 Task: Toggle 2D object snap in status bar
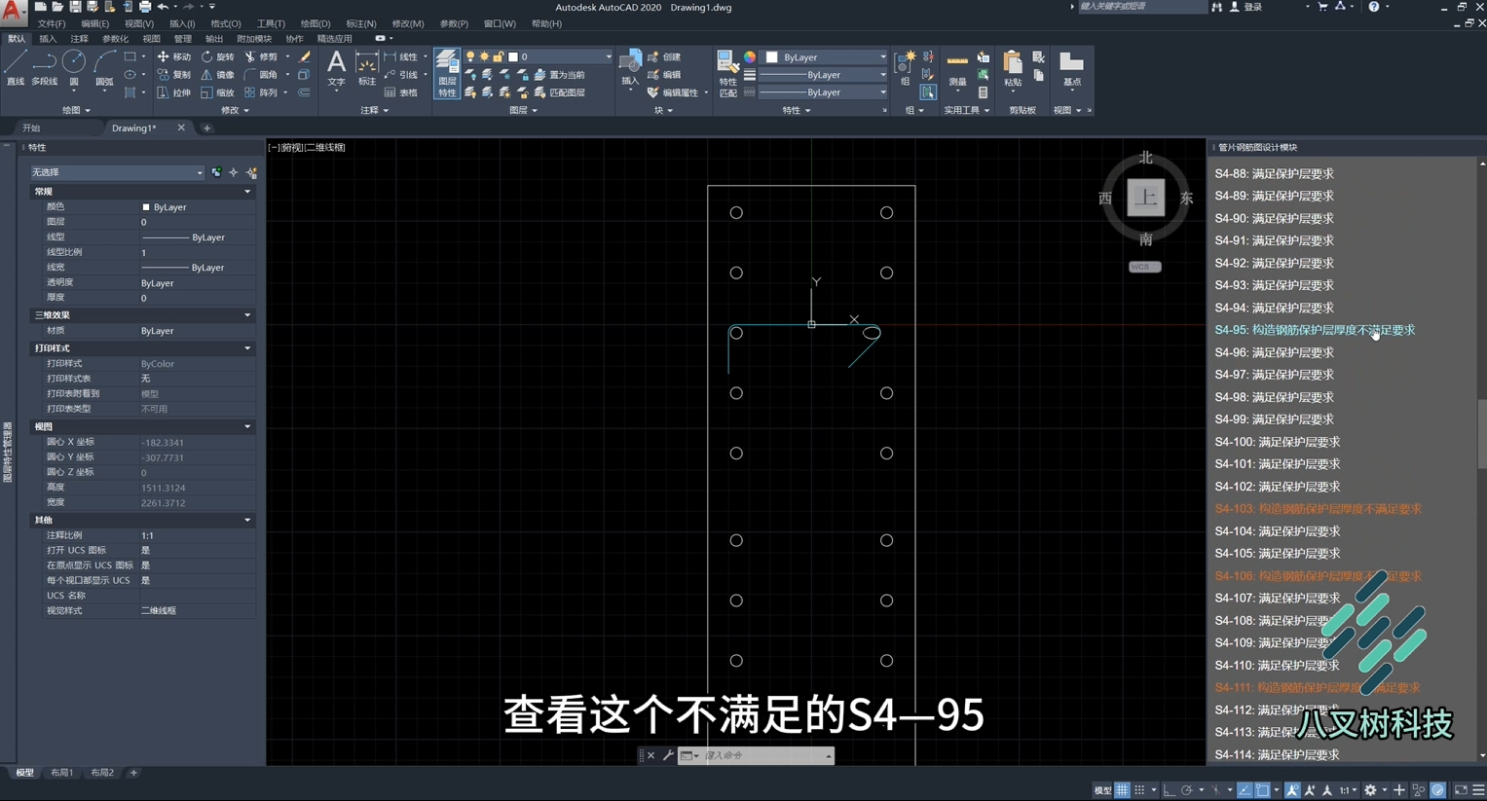(1262, 790)
